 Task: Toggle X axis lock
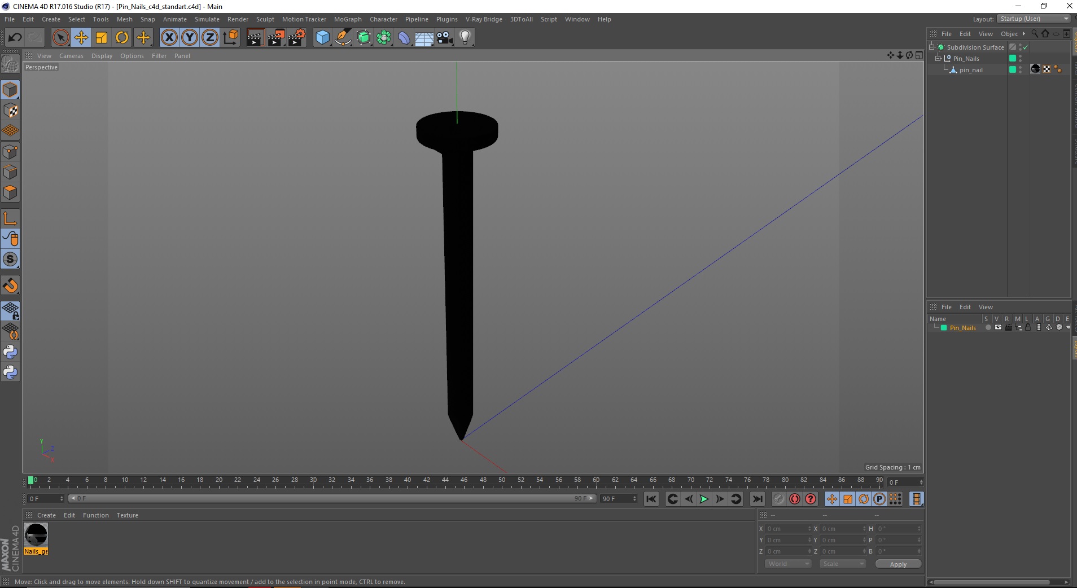pyautogui.click(x=169, y=38)
